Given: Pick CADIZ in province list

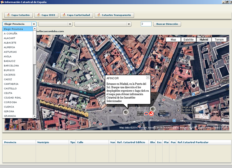Looking at the screenshot, I should point(18,80).
